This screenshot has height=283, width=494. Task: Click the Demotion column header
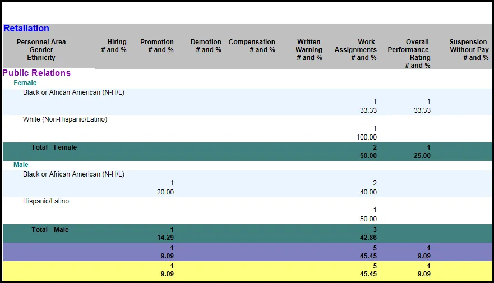206,46
